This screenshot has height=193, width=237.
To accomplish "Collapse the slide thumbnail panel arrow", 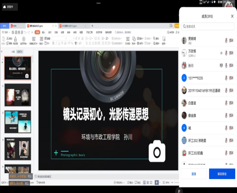I will pyautogui.click(x=1, y=51).
